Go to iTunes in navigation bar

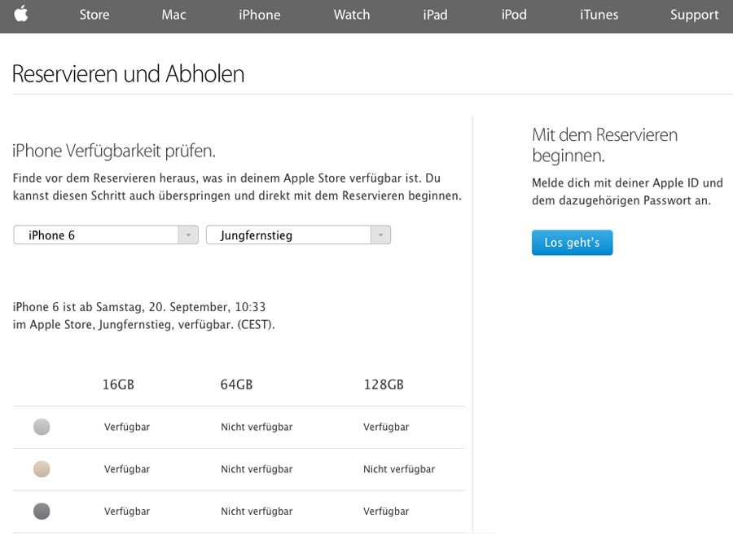click(x=599, y=15)
